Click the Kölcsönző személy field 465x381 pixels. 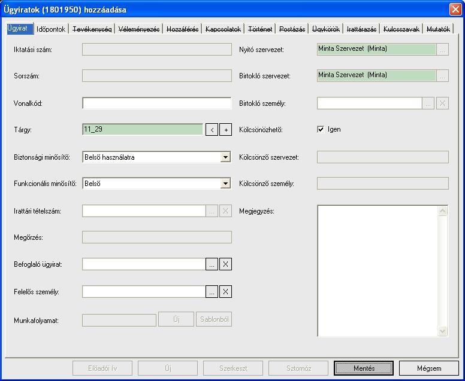pyautogui.click(x=383, y=184)
